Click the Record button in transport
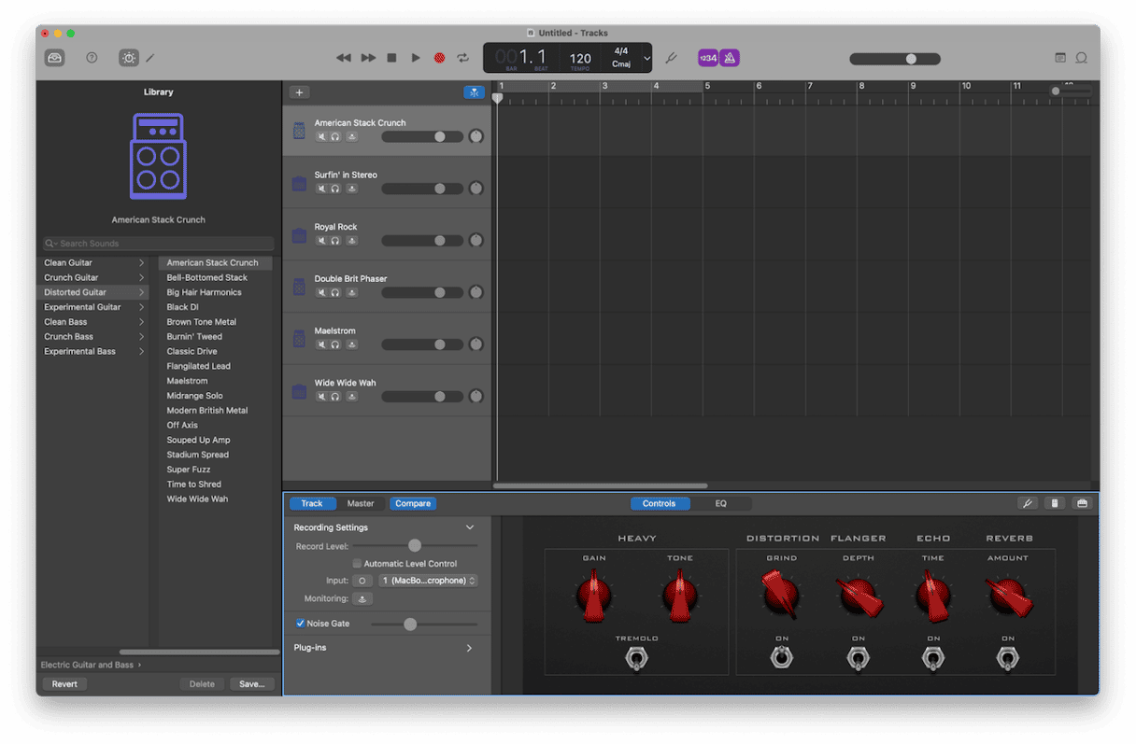Viewport: 1136px width, 744px height. coord(439,58)
